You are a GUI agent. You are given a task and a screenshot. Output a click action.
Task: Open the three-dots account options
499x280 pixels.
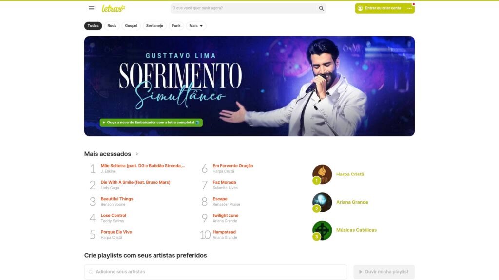click(x=409, y=8)
